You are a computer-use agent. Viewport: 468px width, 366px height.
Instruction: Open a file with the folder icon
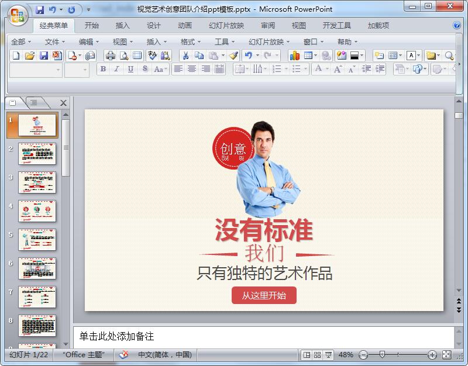tap(30, 56)
